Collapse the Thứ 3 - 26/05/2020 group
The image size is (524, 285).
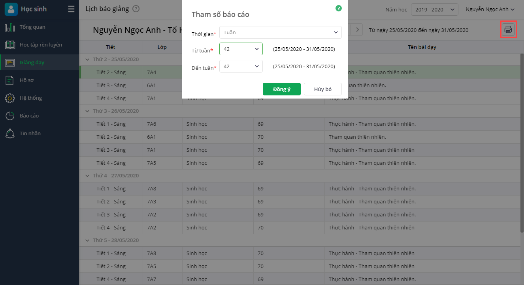(x=88, y=111)
